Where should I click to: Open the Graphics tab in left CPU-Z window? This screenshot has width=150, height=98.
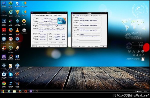coord(55,15)
